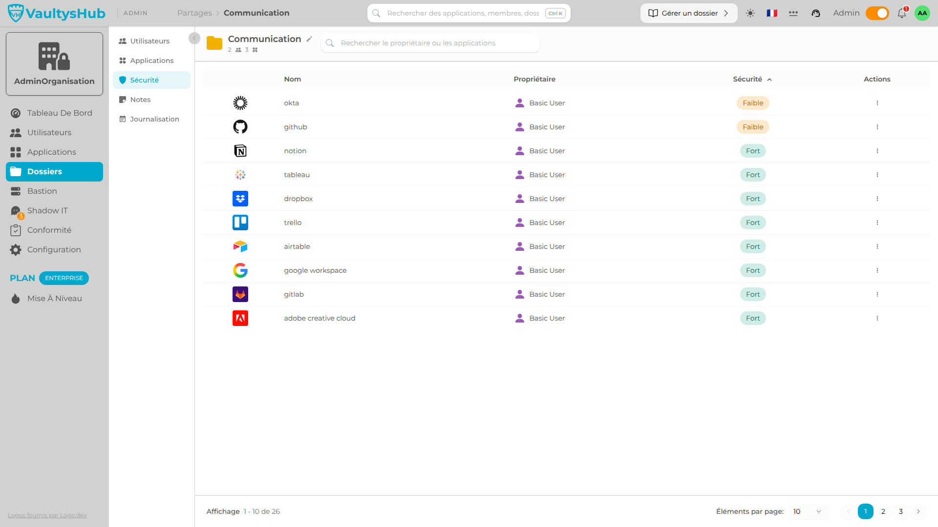Toggle the light/dark theme sun icon
The width and height of the screenshot is (938, 527).
pyautogui.click(x=750, y=13)
